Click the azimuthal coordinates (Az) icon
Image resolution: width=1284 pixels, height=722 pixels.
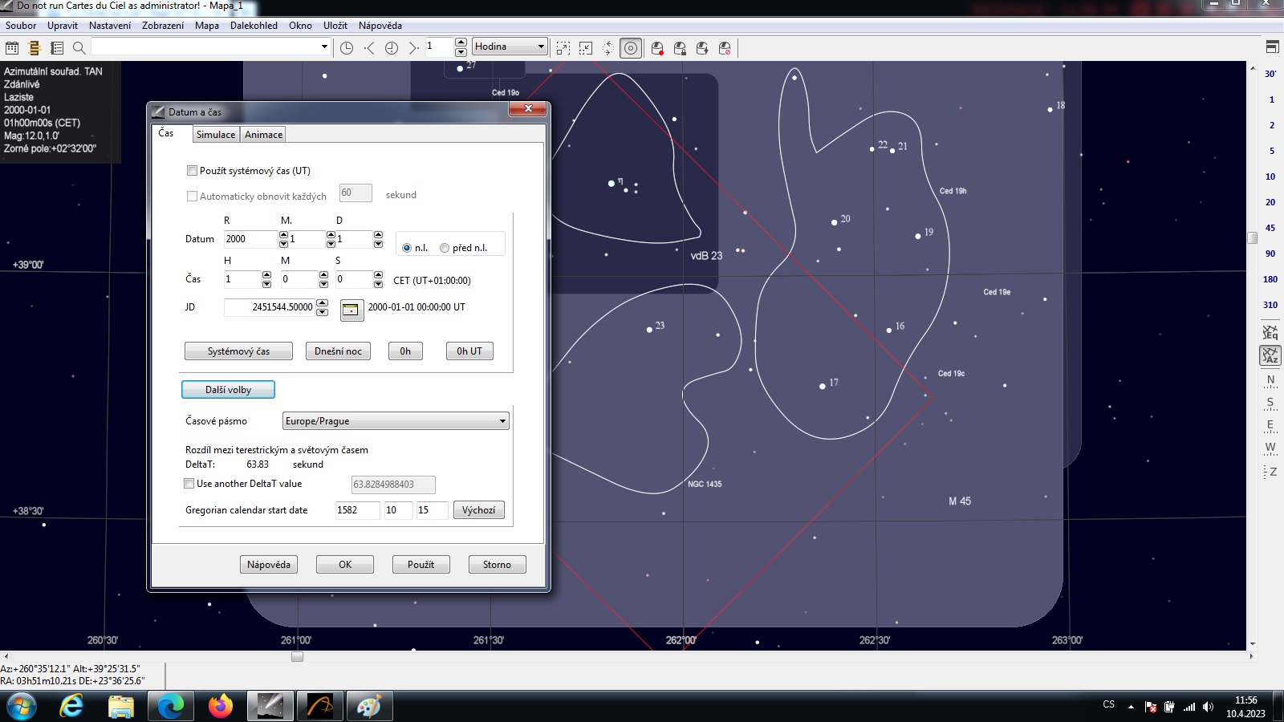pyautogui.click(x=1270, y=355)
